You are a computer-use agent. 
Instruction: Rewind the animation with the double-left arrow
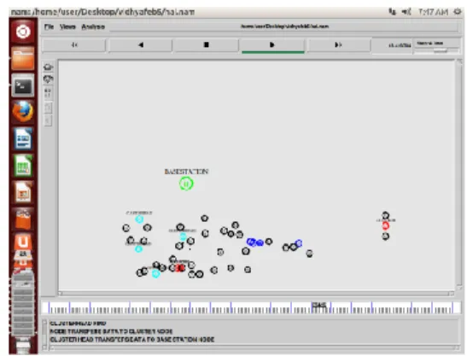74,45
